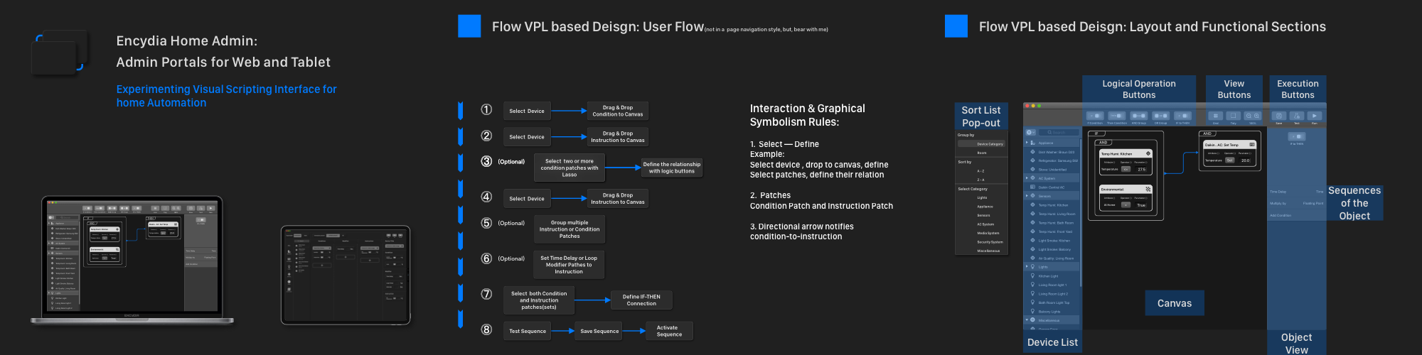Screen dimensions: 1422x355
Task: Select the OR Group logic button
Action: 1160,116
